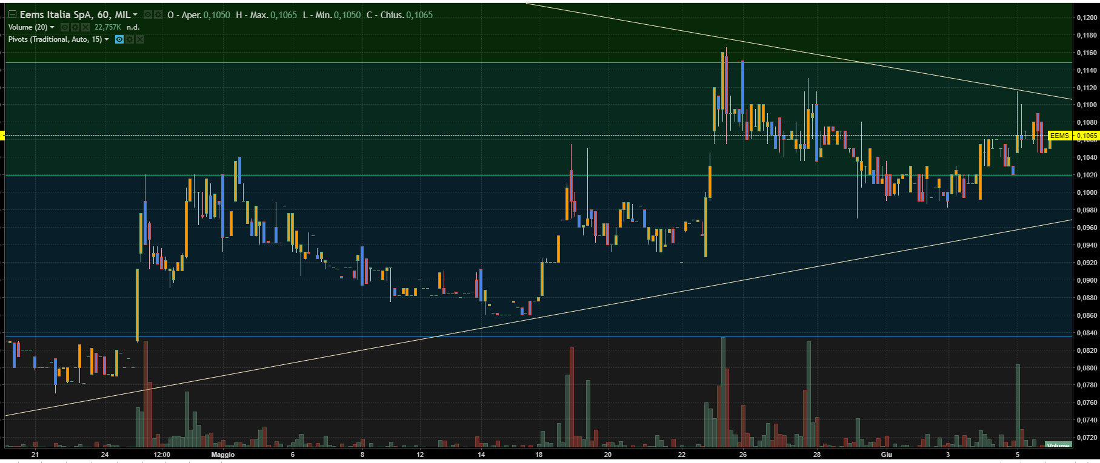Click the 0,1200 price axis label

coord(1087,18)
